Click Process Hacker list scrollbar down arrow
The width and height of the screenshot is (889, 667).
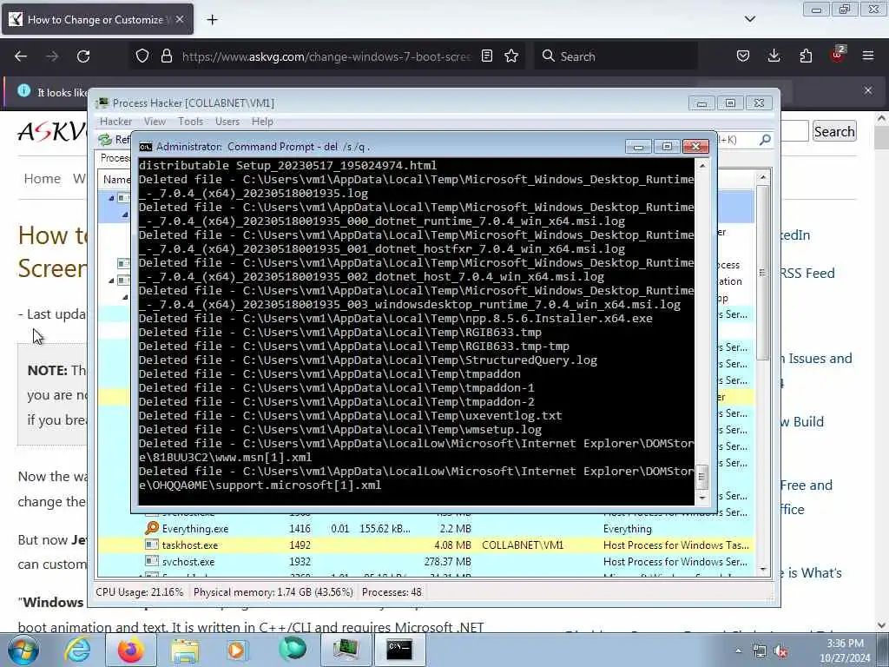762,569
